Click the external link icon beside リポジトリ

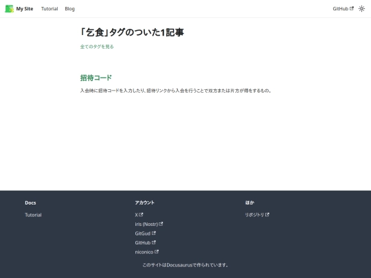pos(267,214)
